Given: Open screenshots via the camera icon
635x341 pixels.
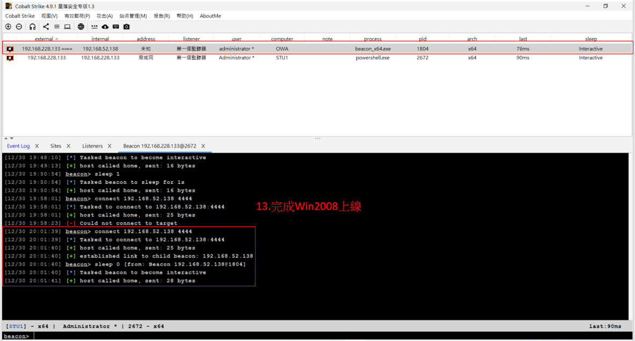Looking at the screenshot, I should (x=126, y=27).
